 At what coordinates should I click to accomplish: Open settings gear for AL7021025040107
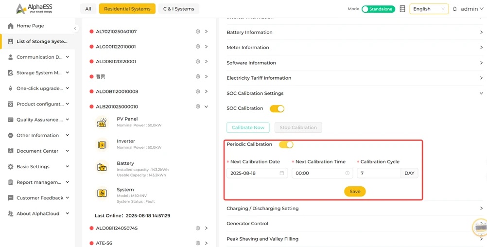click(197, 32)
